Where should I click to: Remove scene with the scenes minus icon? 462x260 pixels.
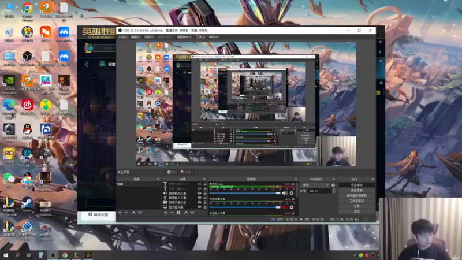pos(126,213)
